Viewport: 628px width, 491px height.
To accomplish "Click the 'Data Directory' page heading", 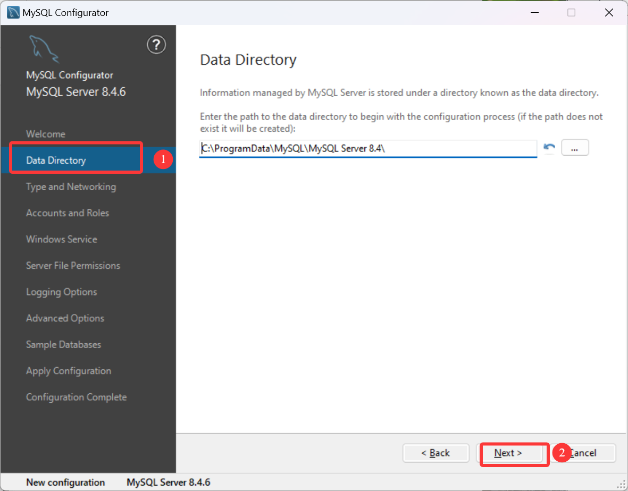I will tap(248, 60).
